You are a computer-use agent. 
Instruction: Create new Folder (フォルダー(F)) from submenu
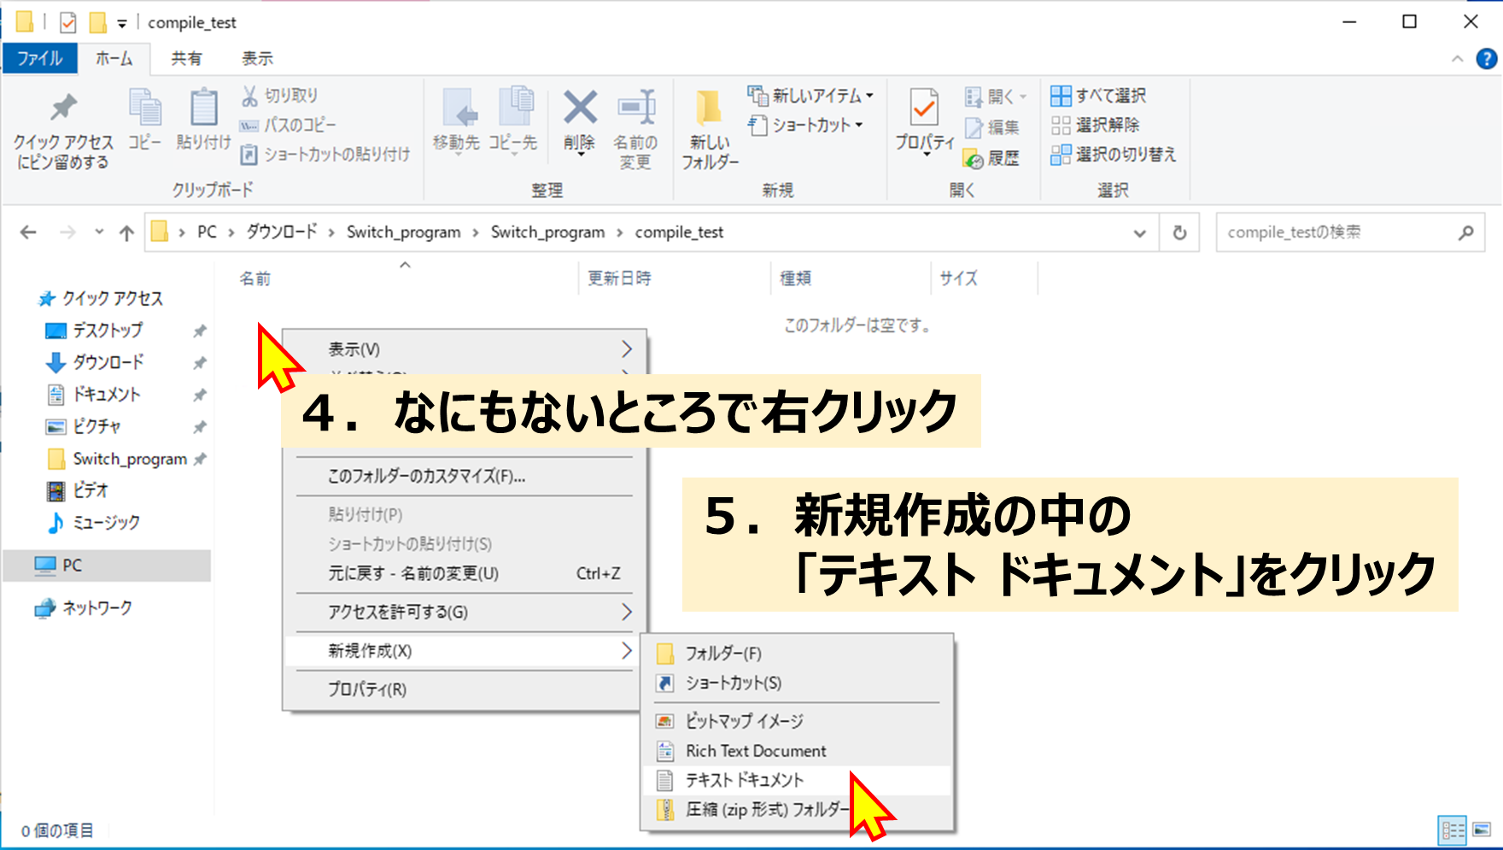pos(796,654)
